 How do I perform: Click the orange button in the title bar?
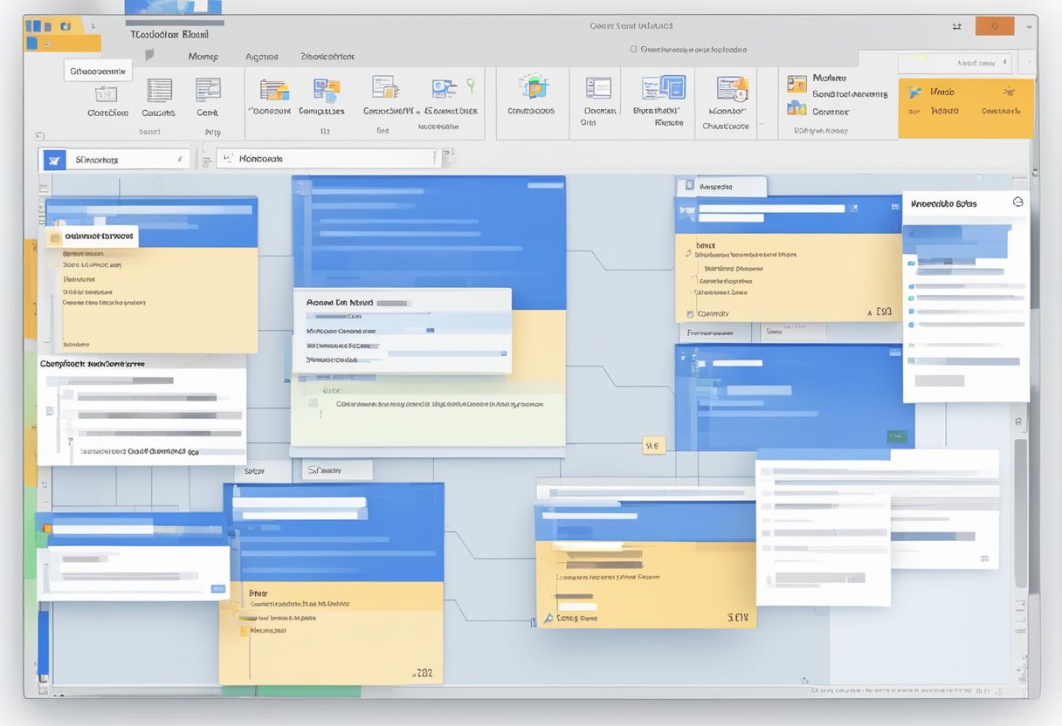(994, 26)
